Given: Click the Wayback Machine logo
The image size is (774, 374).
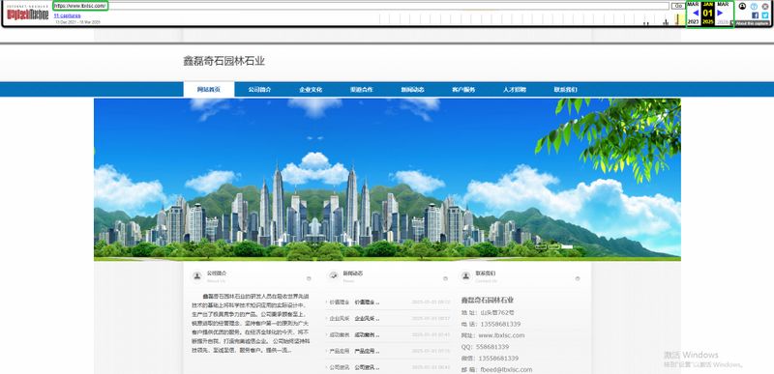Looking at the screenshot, I should point(28,14).
